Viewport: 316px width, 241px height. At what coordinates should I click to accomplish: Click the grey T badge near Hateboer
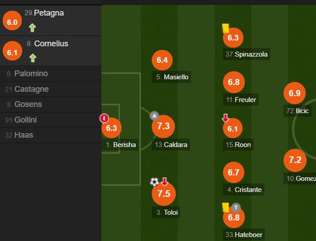(236, 207)
